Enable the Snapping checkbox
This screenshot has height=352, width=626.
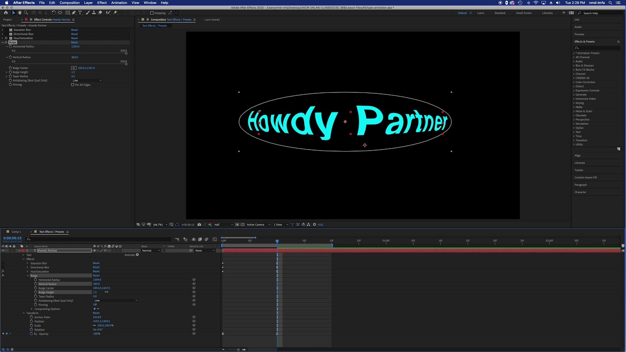(152, 13)
